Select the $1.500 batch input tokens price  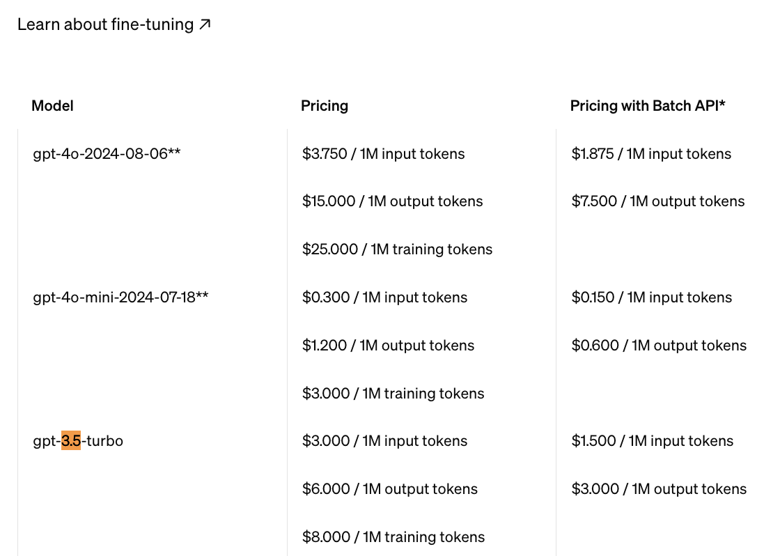point(653,441)
